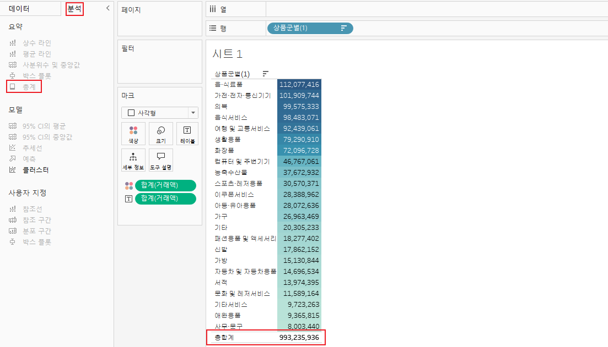The image size is (608, 347).
Task: Select the 의복 row label
Action: [221, 106]
